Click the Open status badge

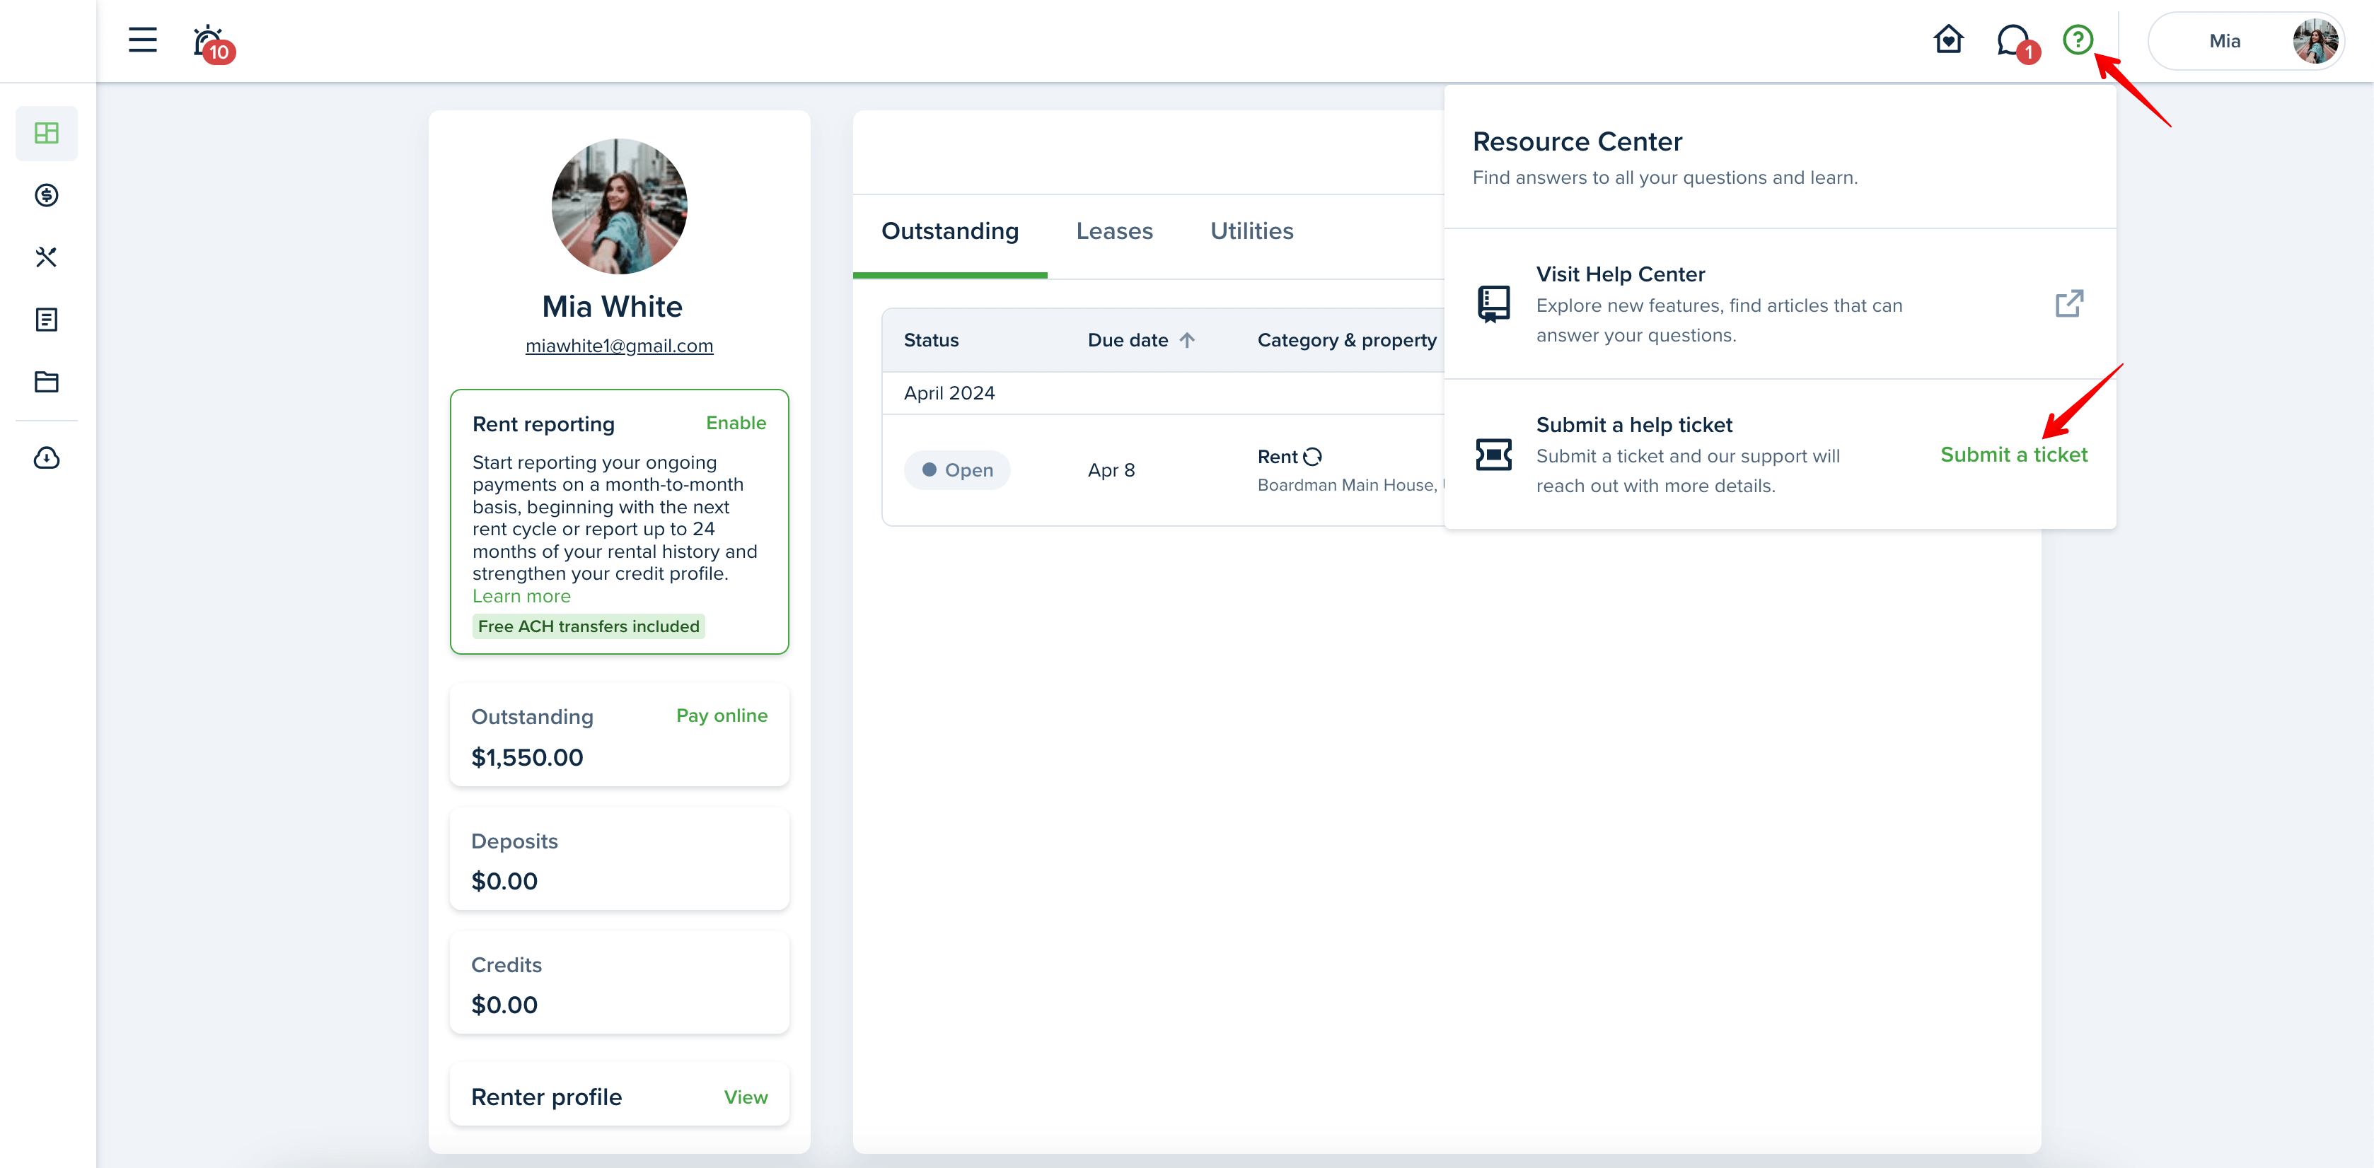pos(956,469)
